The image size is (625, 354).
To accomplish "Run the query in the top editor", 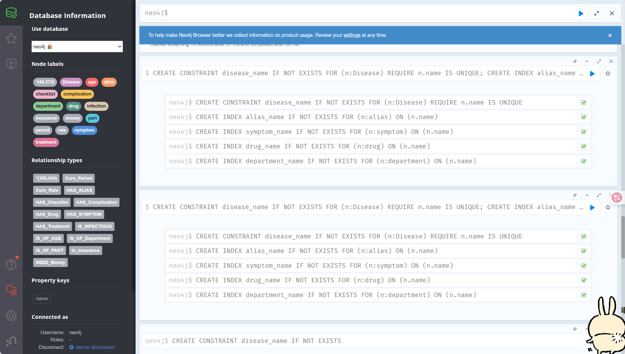I will tap(581, 14).
